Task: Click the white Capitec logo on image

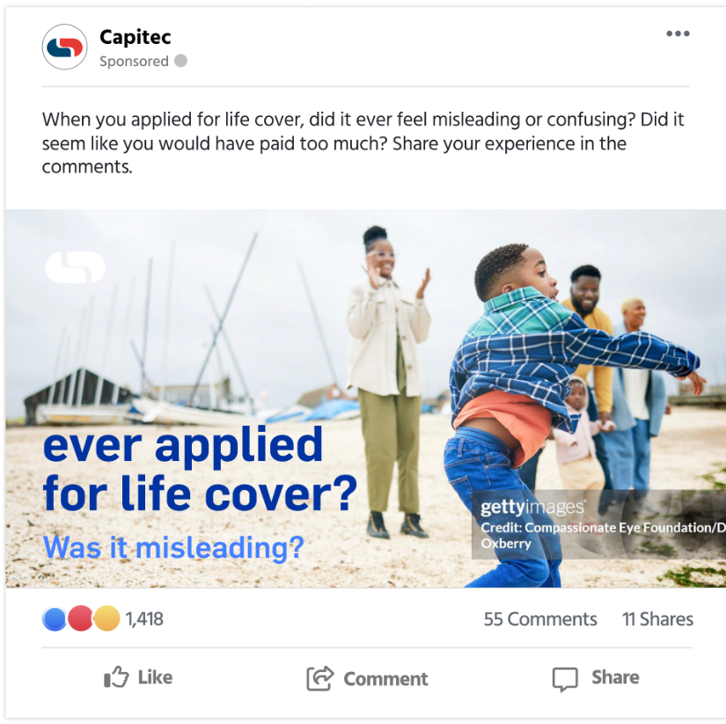Action: coord(76,267)
